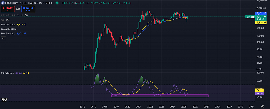Click the ETHUSD symbol label on price scale
This screenshot has width=270, height=109.
[x=250, y=17]
